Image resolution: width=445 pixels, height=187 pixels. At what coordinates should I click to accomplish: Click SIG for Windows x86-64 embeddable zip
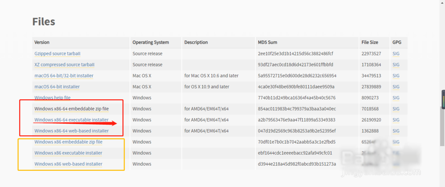coord(396,109)
